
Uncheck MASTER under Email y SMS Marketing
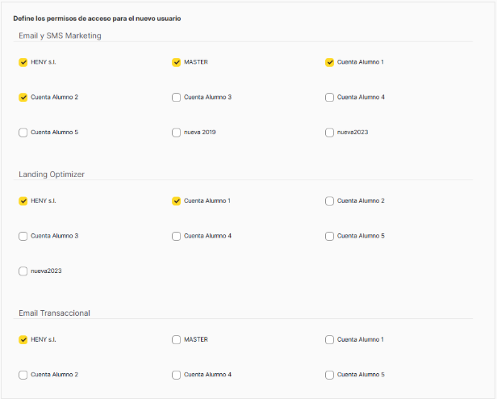point(176,62)
